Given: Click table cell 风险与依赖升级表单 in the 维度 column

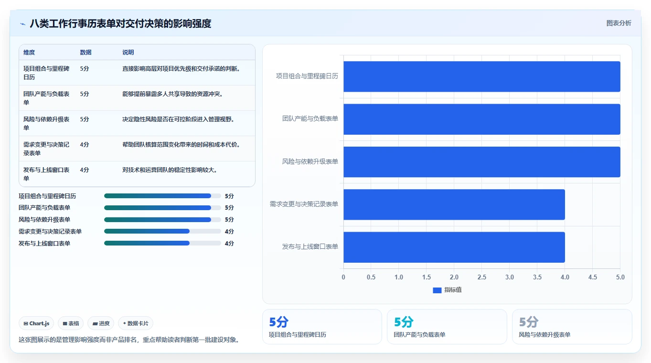Looking at the screenshot, I should (47, 123).
